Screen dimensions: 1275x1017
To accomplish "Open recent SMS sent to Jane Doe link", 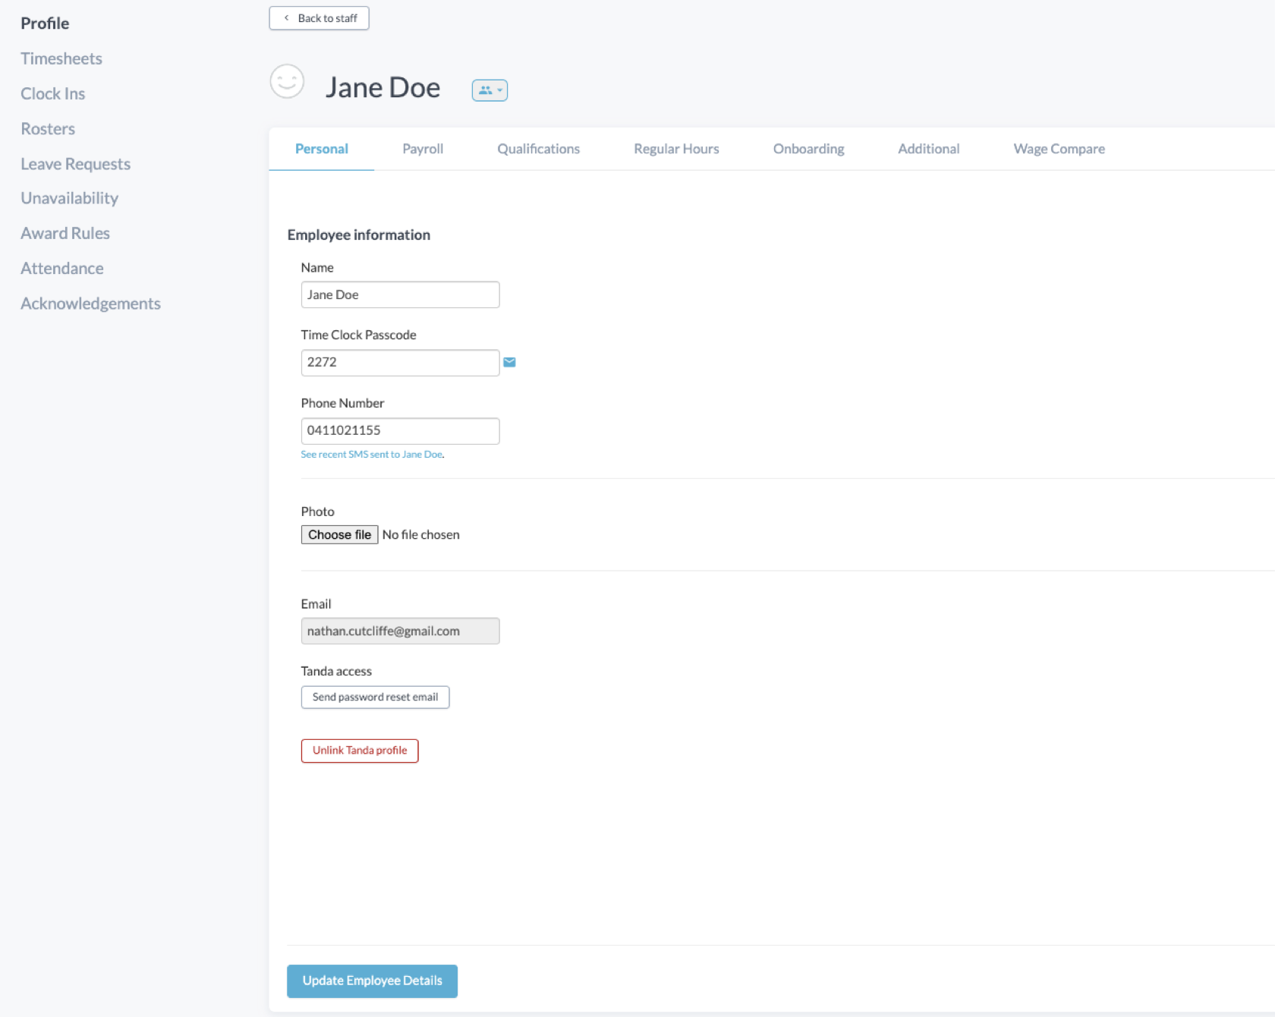I will [372, 455].
